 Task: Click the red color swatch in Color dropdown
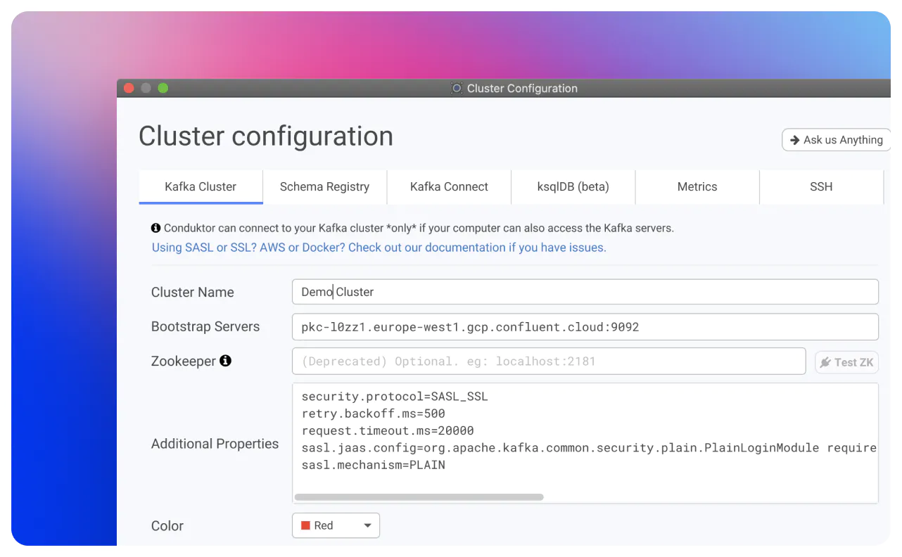click(x=305, y=525)
